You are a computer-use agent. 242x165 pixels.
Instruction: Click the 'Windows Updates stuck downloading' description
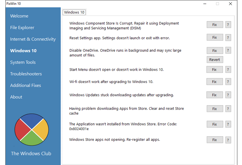[122, 95]
